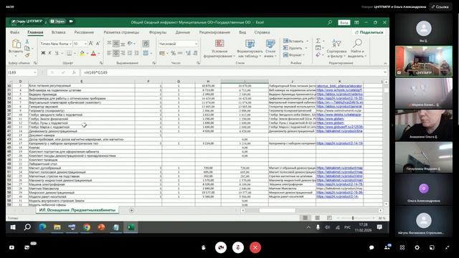Increase font size with large A

tap(91, 44)
